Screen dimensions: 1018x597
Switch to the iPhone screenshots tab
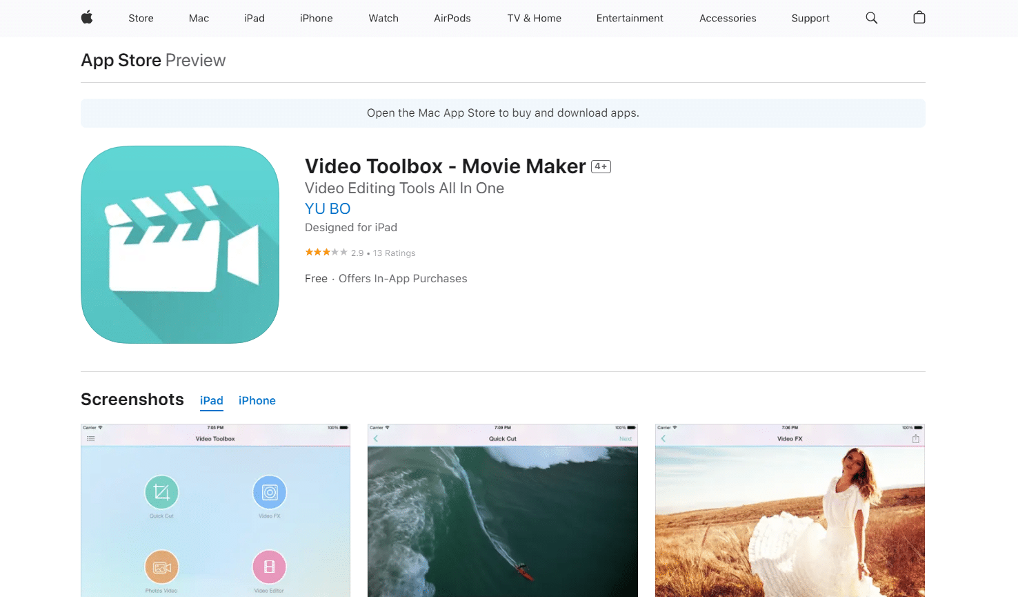(257, 401)
